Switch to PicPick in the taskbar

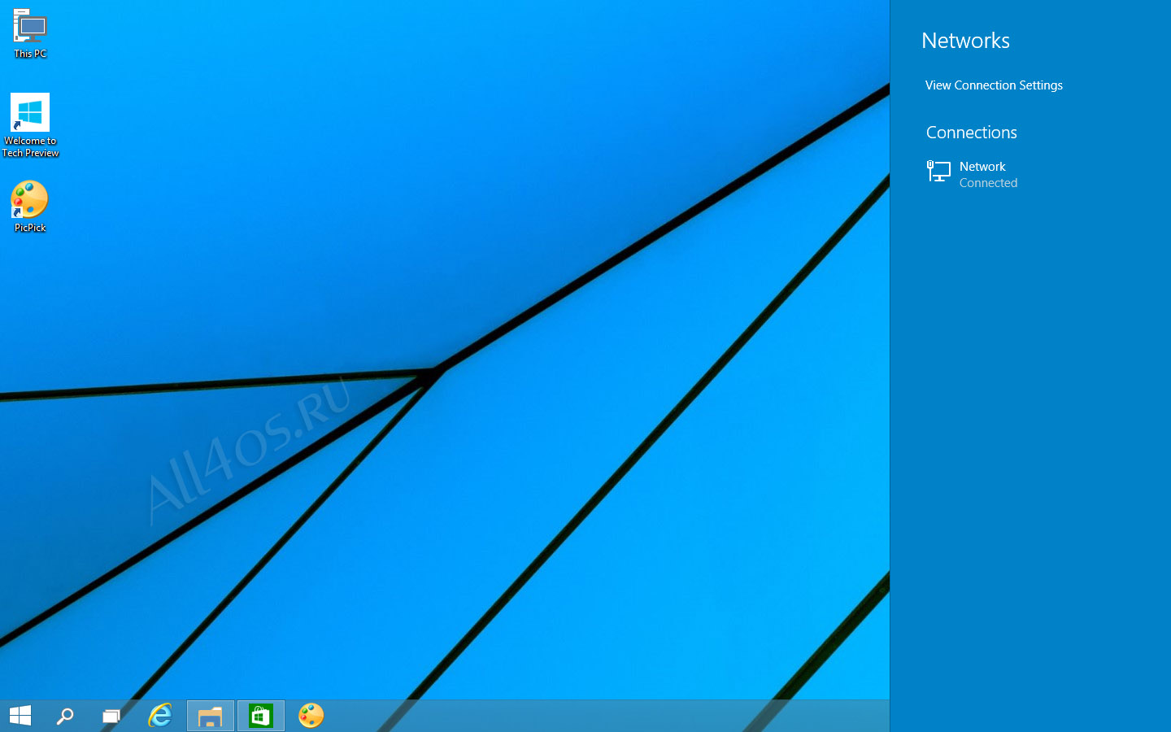pyautogui.click(x=311, y=716)
